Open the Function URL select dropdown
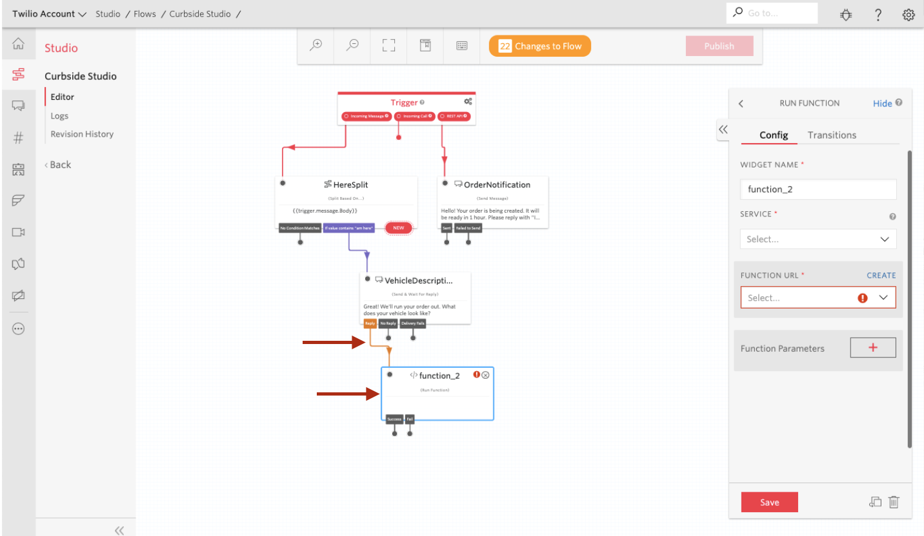The width and height of the screenshot is (924, 536). (818, 298)
